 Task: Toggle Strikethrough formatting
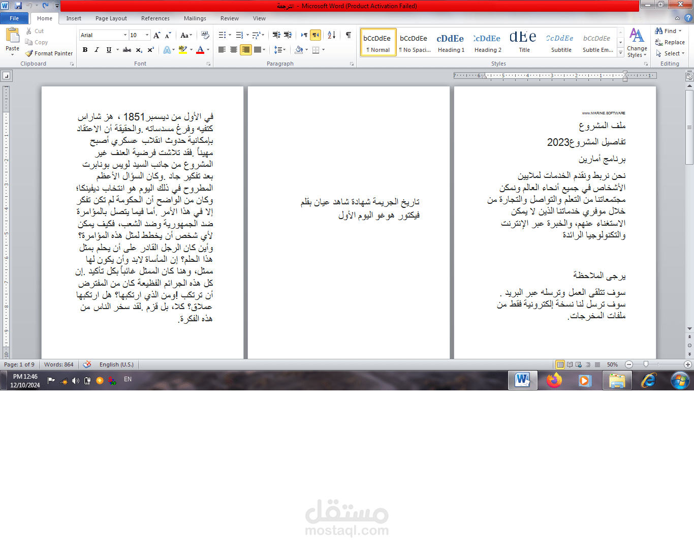[127, 50]
